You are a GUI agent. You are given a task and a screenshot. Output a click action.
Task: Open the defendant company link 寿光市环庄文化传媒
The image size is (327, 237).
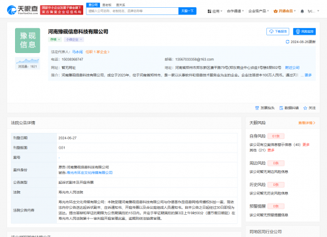90,173
